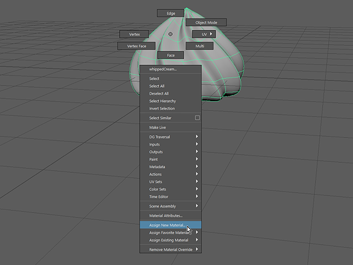The image size is (353, 265).
Task: Expand Remove Material Override submenu
Action: [170, 250]
